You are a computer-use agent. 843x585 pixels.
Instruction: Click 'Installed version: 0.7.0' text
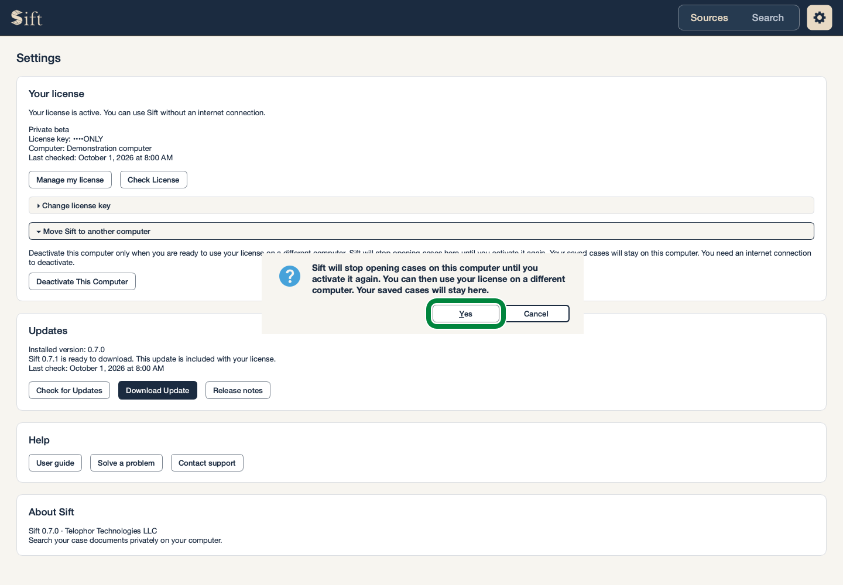click(67, 350)
